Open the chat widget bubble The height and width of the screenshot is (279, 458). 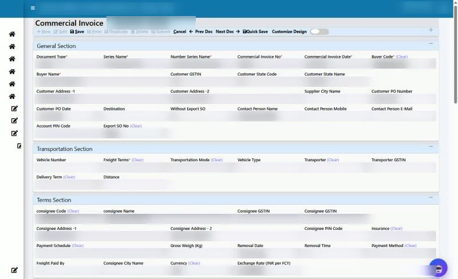click(438, 268)
